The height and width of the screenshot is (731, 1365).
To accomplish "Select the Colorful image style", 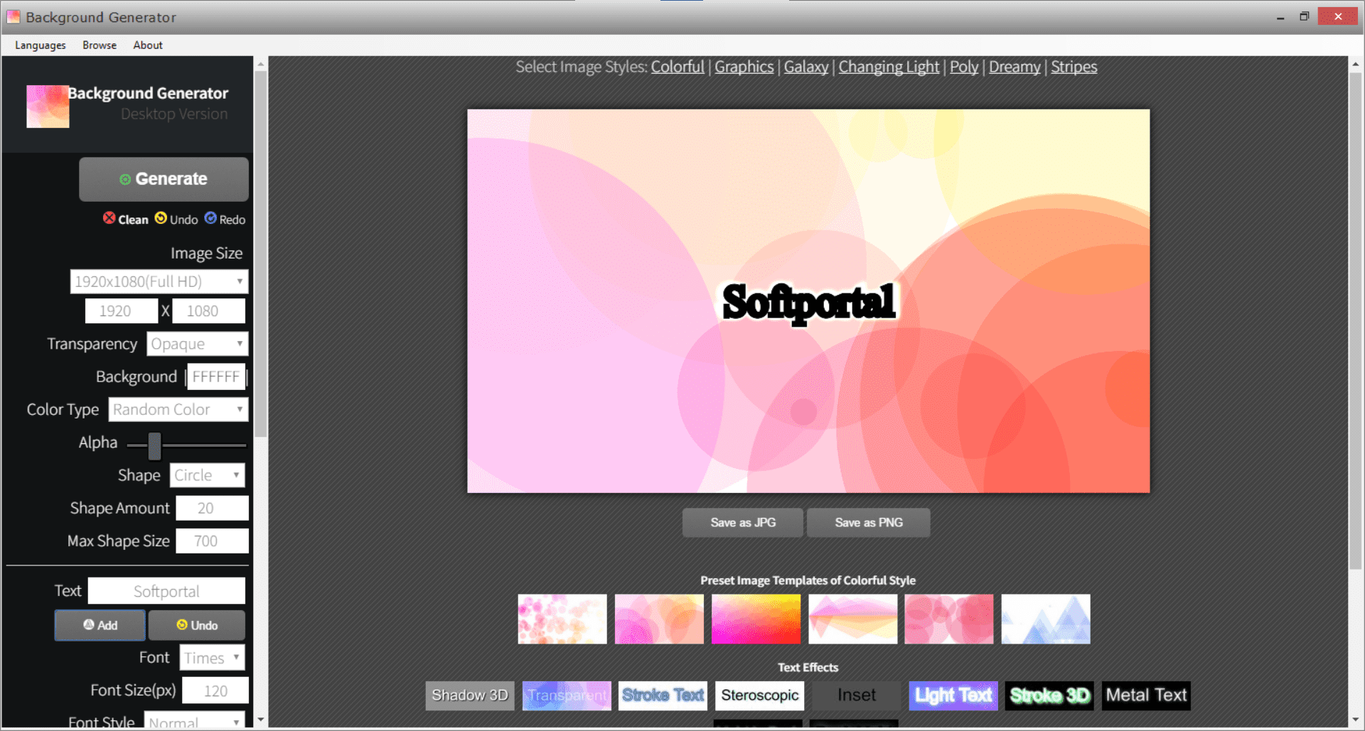I will click(x=678, y=67).
